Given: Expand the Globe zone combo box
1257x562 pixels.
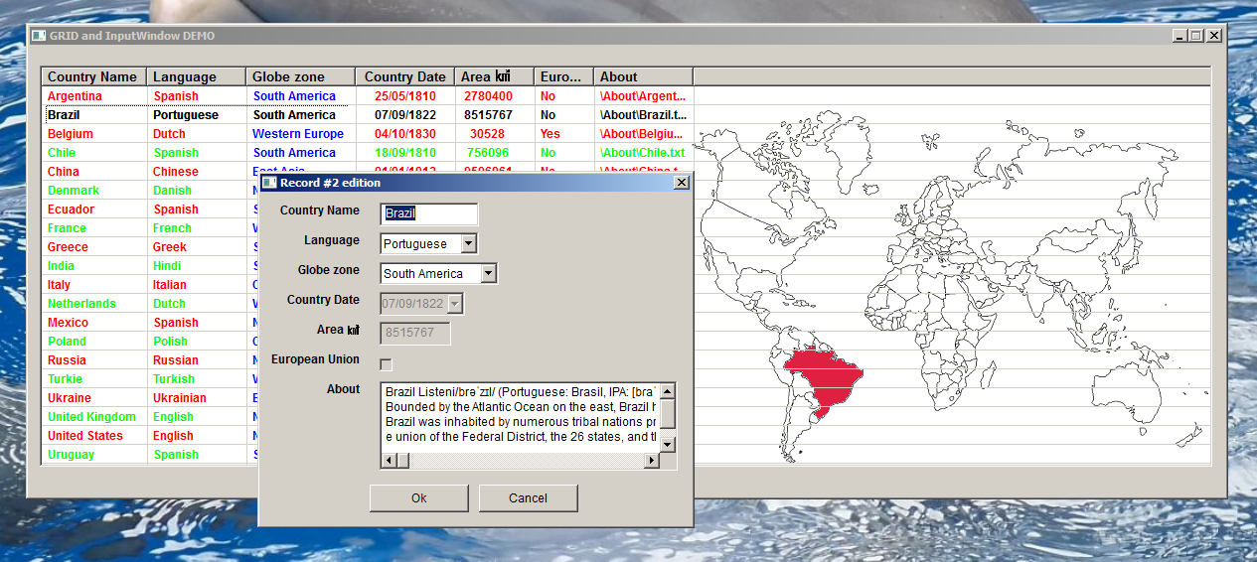Looking at the screenshot, I should pyautogui.click(x=489, y=274).
